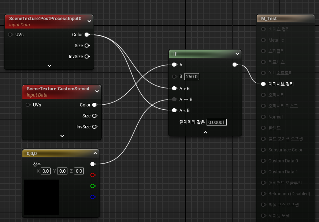Viewport: 319px width, 222px height.
Task: Click green channel output pin of constant node
Action: 93,186
